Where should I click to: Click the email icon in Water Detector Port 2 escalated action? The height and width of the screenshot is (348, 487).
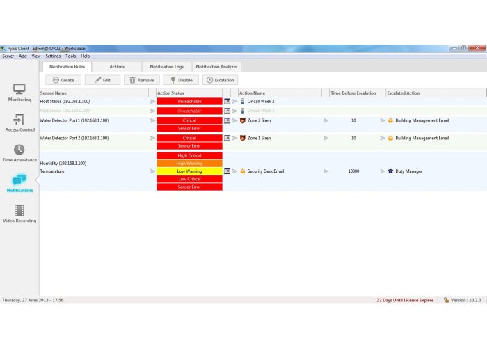[x=390, y=138]
